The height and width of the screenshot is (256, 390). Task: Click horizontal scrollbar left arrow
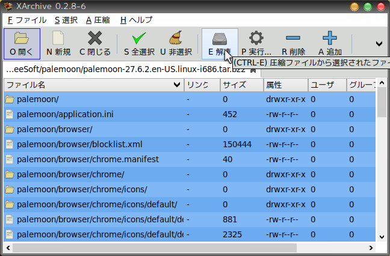coord(8,248)
